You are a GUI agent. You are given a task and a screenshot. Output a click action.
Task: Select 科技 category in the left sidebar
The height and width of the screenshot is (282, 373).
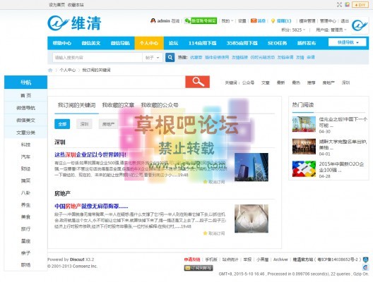[x=25, y=145]
